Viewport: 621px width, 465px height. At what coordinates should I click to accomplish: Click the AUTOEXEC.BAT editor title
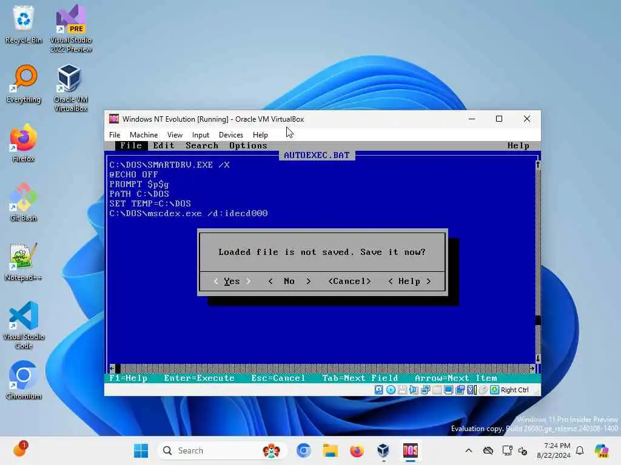[317, 156]
